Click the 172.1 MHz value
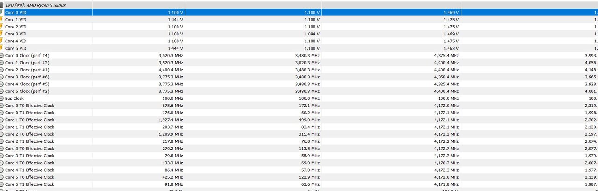 click(310, 106)
